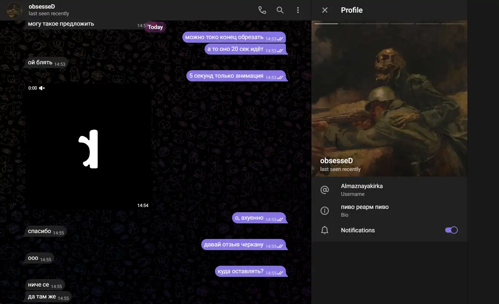Unmute the video via speaker icon
The height and width of the screenshot is (304, 499).
point(42,88)
